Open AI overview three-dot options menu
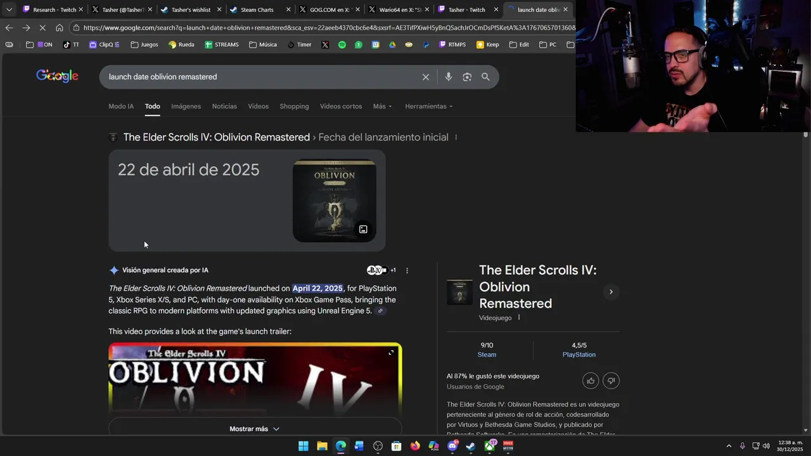This screenshot has height=456, width=811. pos(407,270)
